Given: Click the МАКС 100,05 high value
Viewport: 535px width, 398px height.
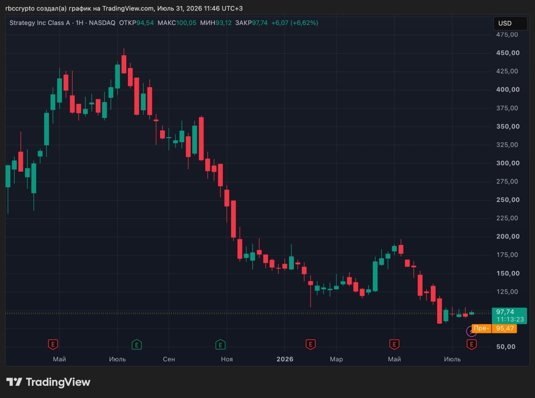Looking at the screenshot, I should 177,23.
